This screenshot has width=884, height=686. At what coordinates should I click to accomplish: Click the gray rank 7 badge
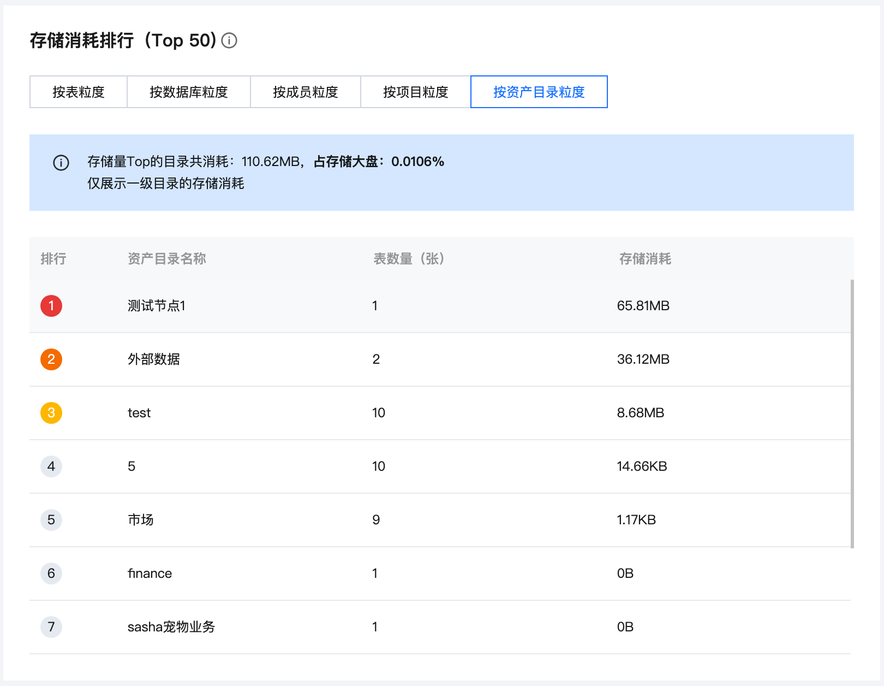(x=51, y=627)
